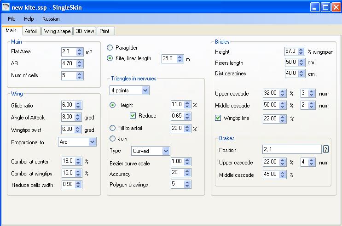Toggle the Wingtip line checkbox
Screen dimensions: 342x226
coord(218,119)
